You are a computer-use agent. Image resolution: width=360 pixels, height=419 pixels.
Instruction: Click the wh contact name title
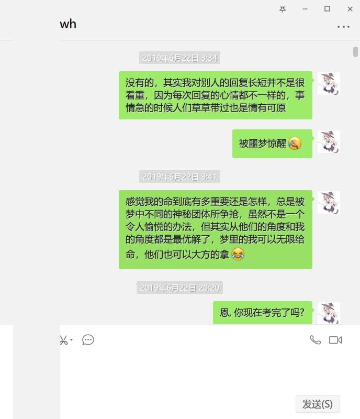point(68,24)
